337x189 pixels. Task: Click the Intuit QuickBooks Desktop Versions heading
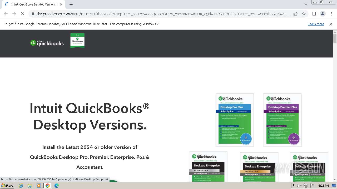[x=90, y=116]
